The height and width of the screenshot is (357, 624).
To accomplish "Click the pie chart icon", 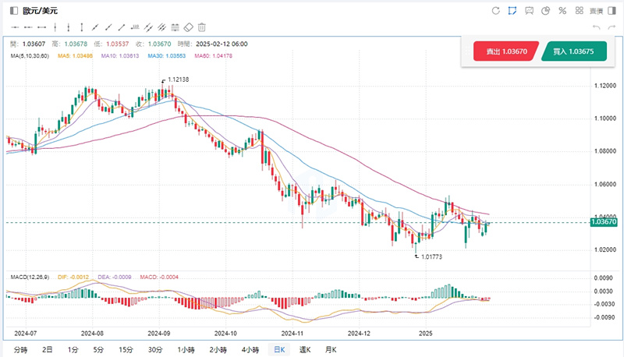I will [546, 11].
